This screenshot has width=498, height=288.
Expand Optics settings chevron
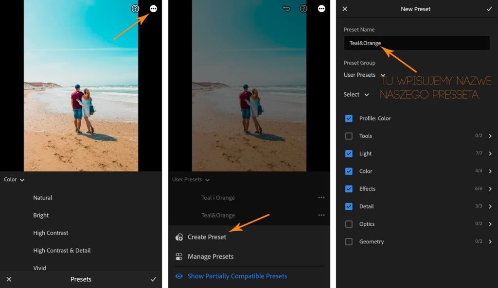490,224
